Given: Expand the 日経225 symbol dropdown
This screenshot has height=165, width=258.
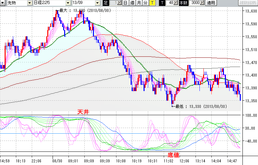Looking at the screenshot, I should [x=67, y=3].
